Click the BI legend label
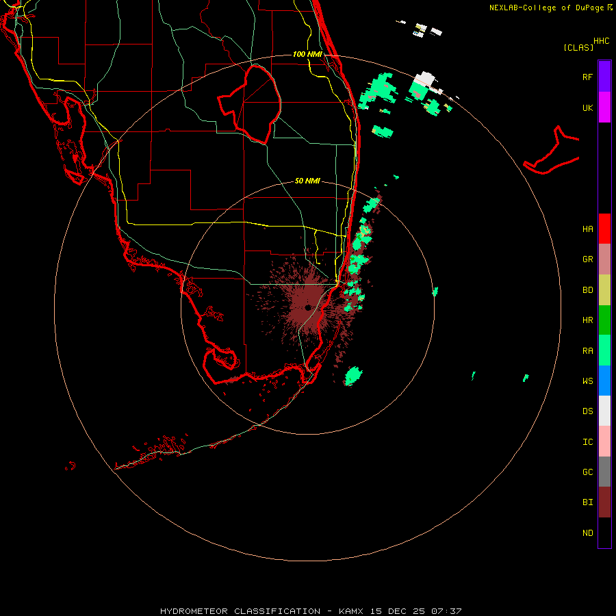 (587, 502)
